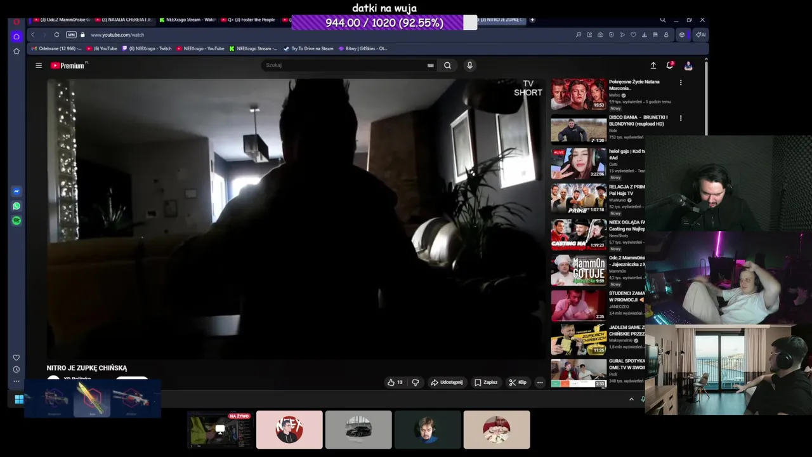Click the browser tab search magnifier icon

coord(662,20)
